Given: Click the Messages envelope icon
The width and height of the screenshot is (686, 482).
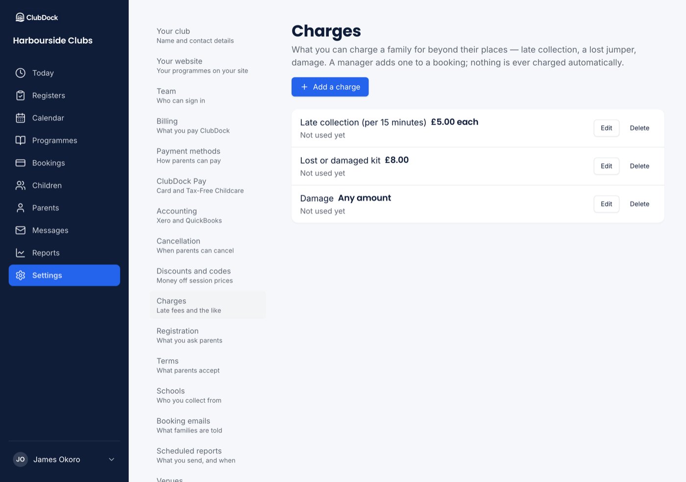Looking at the screenshot, I should coord(20,230).
